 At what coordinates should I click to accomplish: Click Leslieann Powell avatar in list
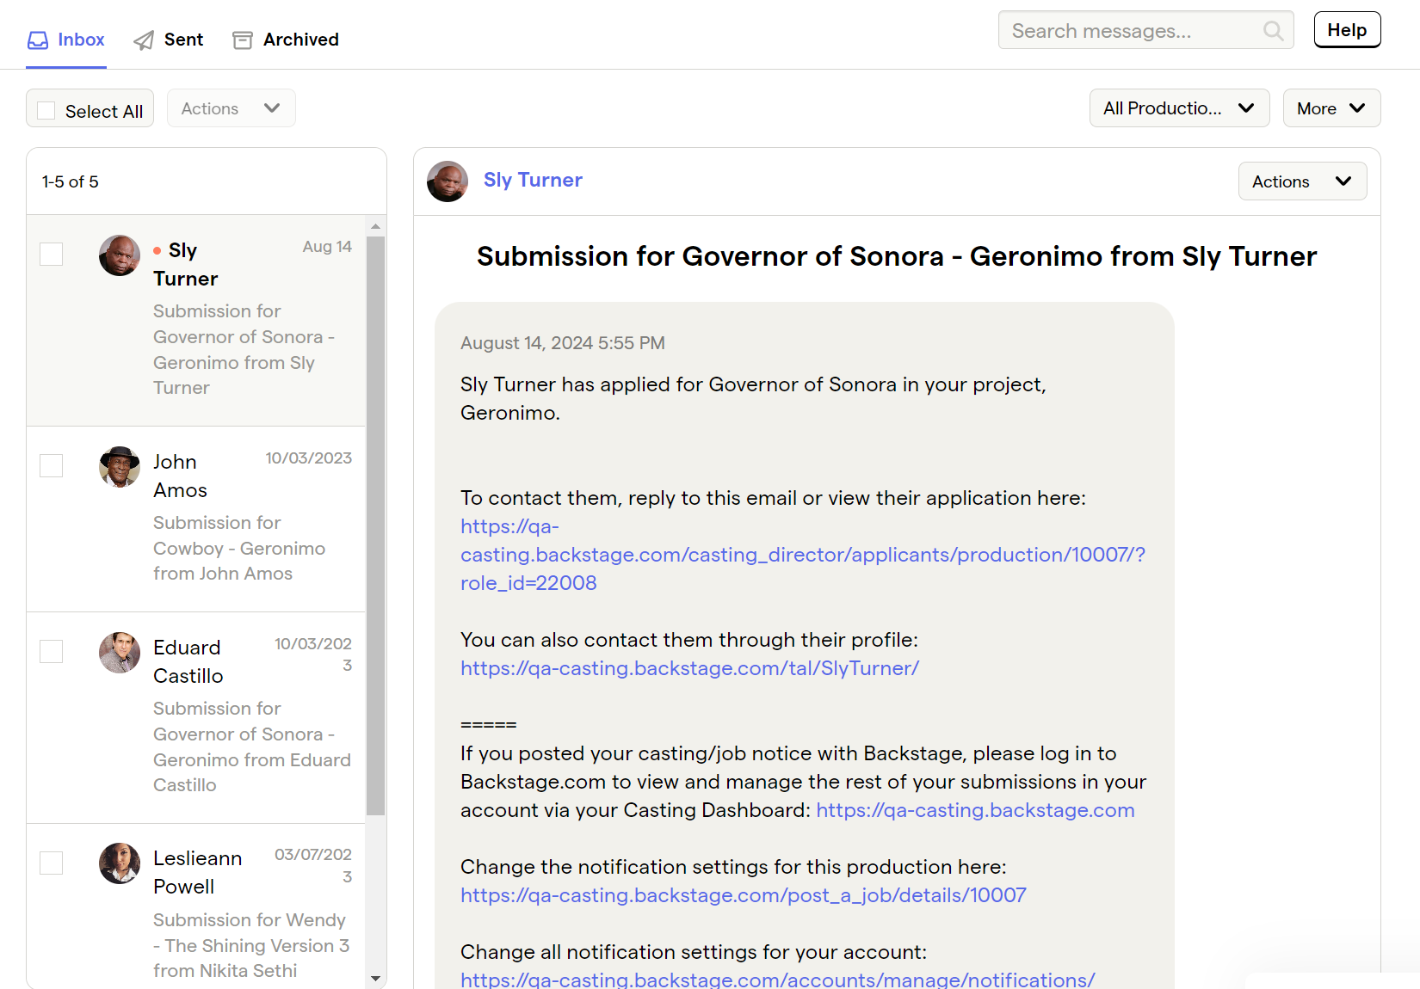[120, 863]
